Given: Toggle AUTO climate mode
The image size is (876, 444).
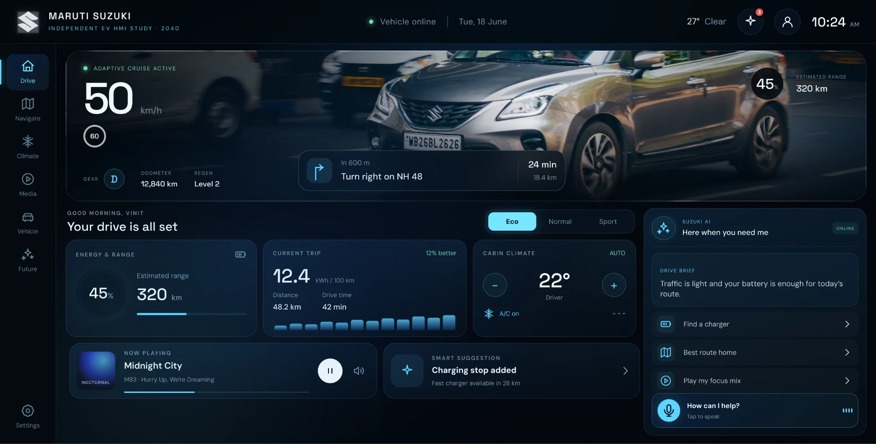Looking at the screenshot, I should 617,253.
